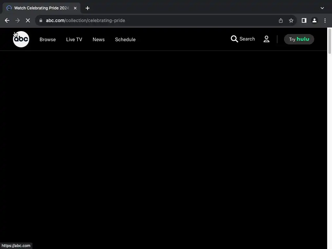Open the Search magnifier on ABC header

[x=243, y=39]
